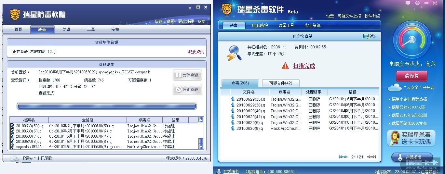445x174 pixels.
Task: Click the file icon of 20100630(7).q row
Action: tap(12, 136)
